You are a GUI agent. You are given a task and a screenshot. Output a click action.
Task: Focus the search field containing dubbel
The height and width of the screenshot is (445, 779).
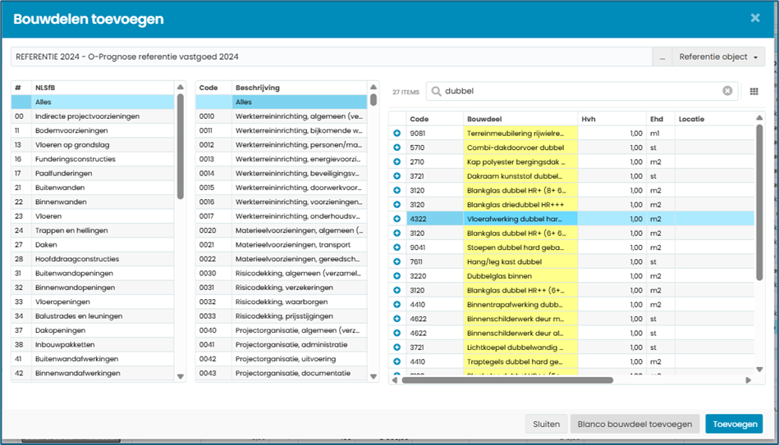581,91
